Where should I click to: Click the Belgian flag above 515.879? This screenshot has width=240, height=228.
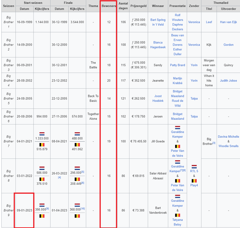pos(42,144)
